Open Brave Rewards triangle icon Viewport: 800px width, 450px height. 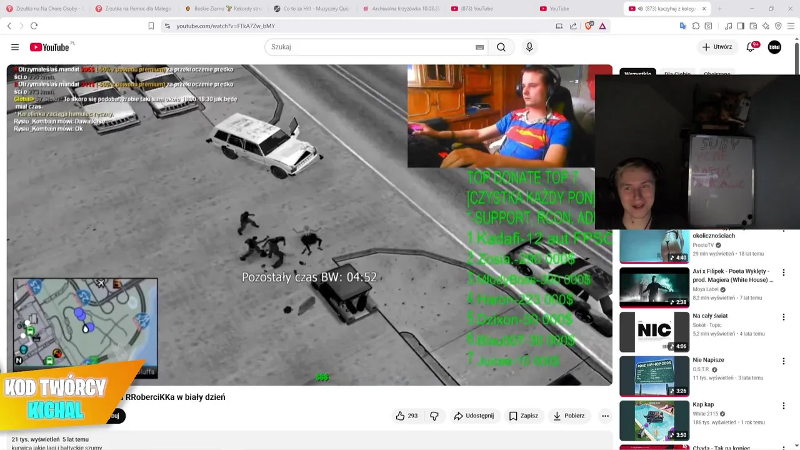602,26
